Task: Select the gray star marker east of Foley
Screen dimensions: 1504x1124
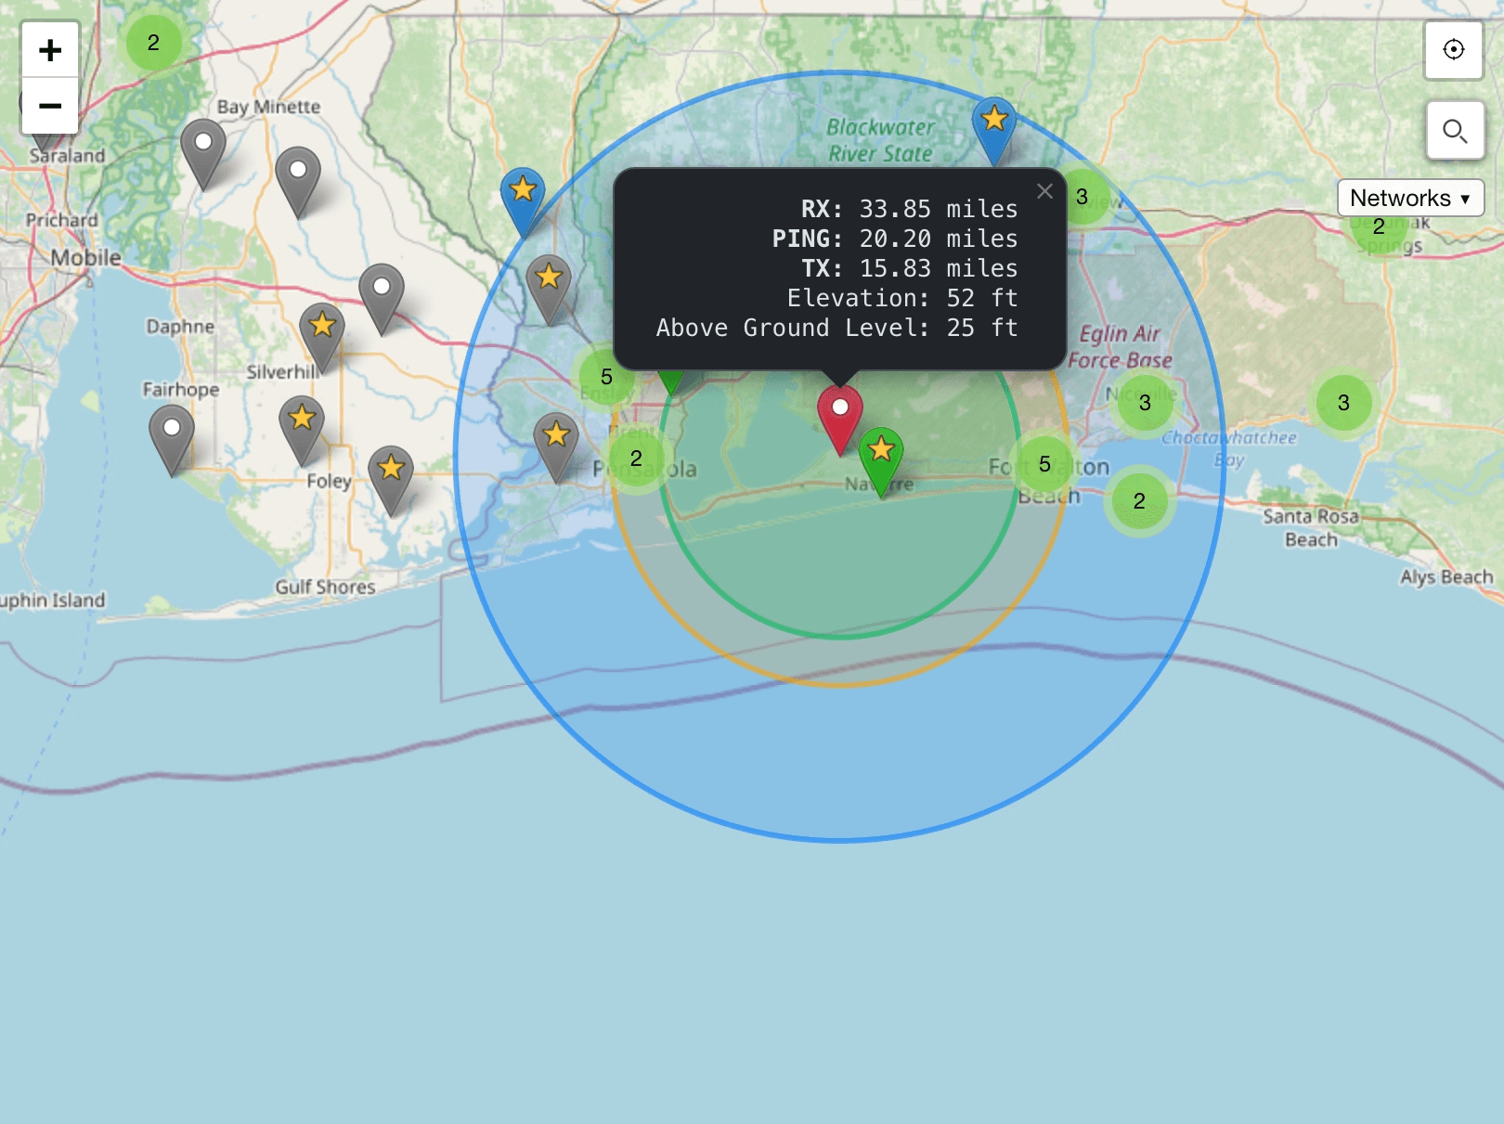Action: pyautogui.click(x=391, y=472)
